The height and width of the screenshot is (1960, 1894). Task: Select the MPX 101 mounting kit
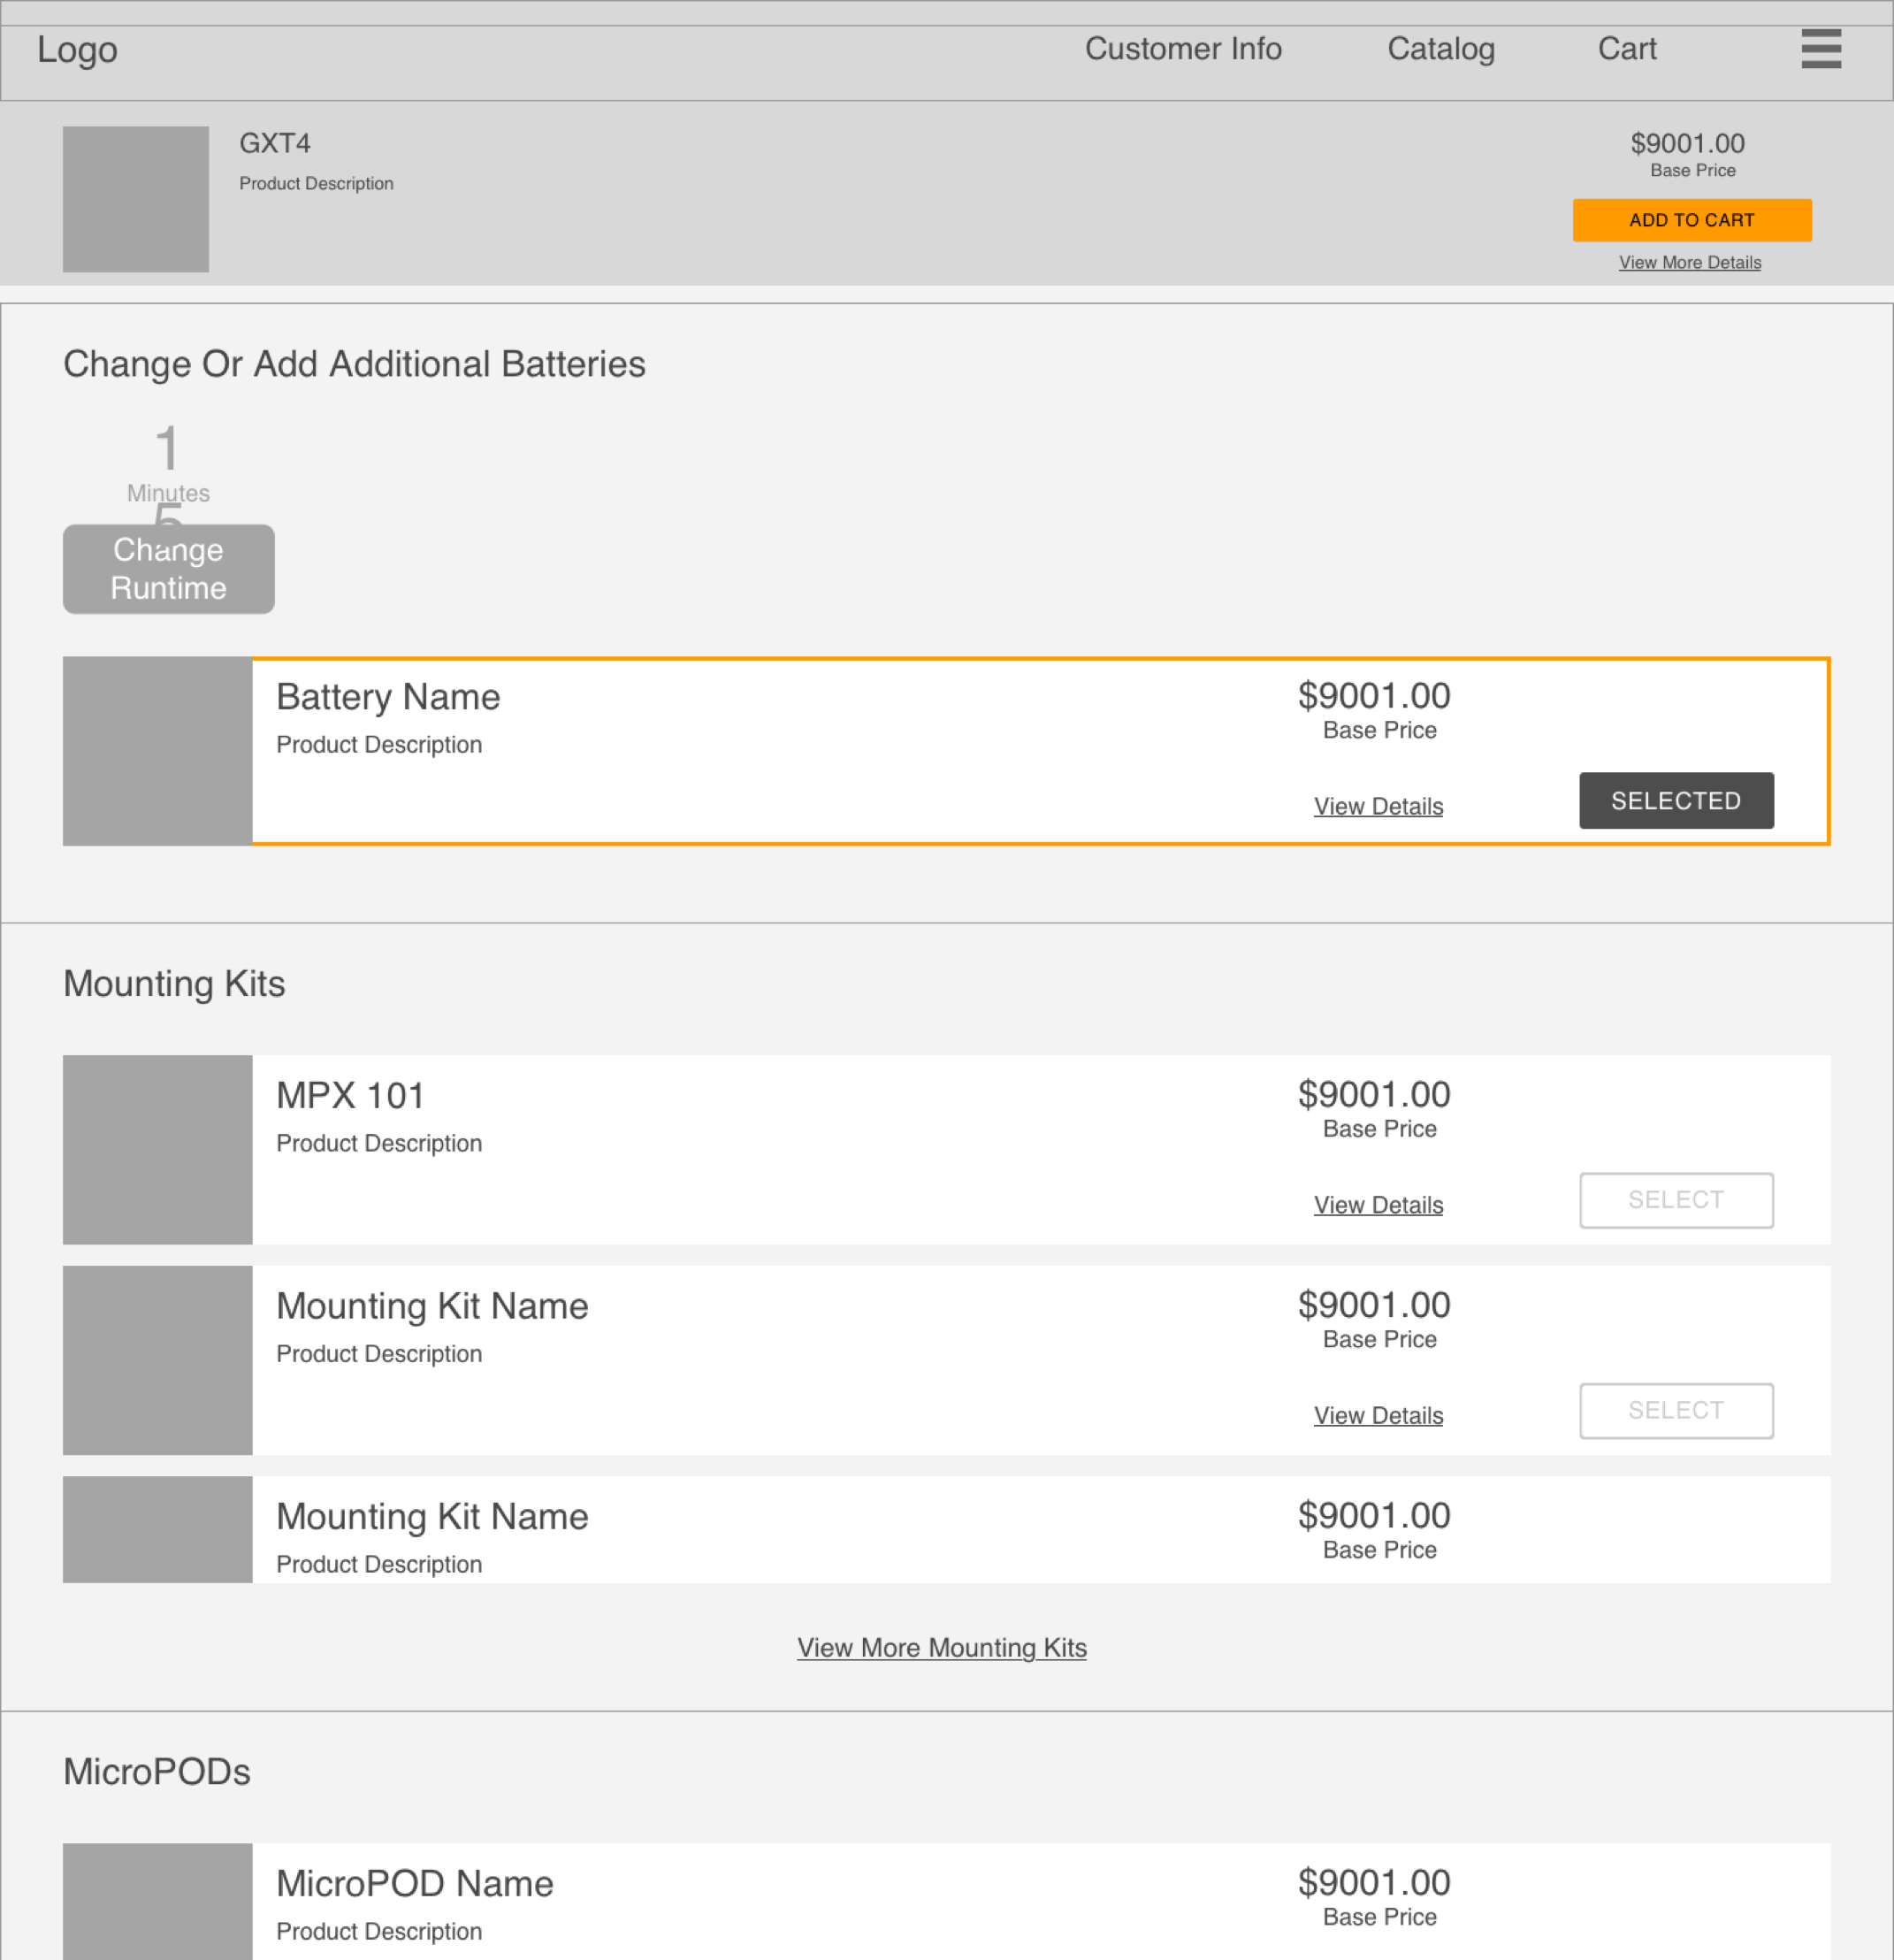click(x=1675, y=1200)
